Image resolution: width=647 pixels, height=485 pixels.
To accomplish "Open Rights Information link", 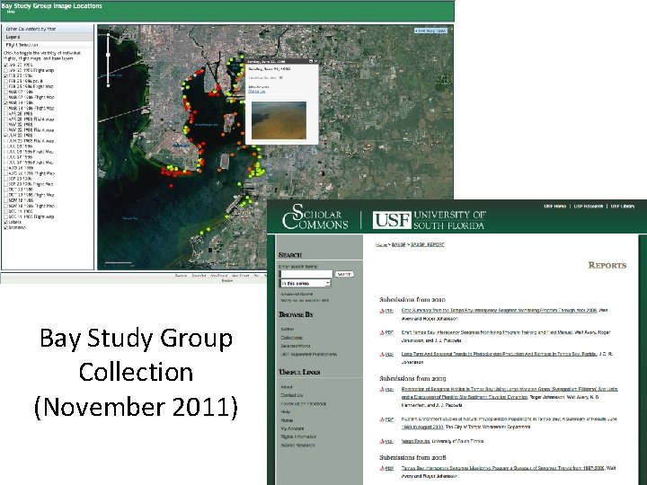I will pos(298,436).
